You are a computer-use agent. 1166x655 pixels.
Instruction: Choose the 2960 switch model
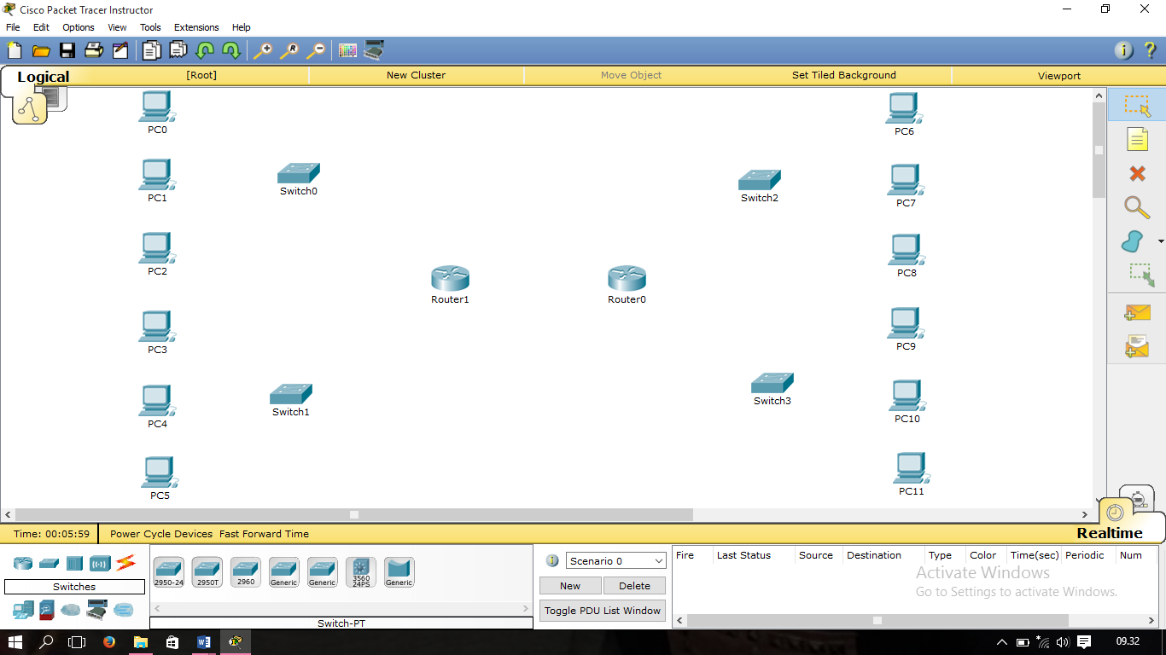click(x=245, y=571)
